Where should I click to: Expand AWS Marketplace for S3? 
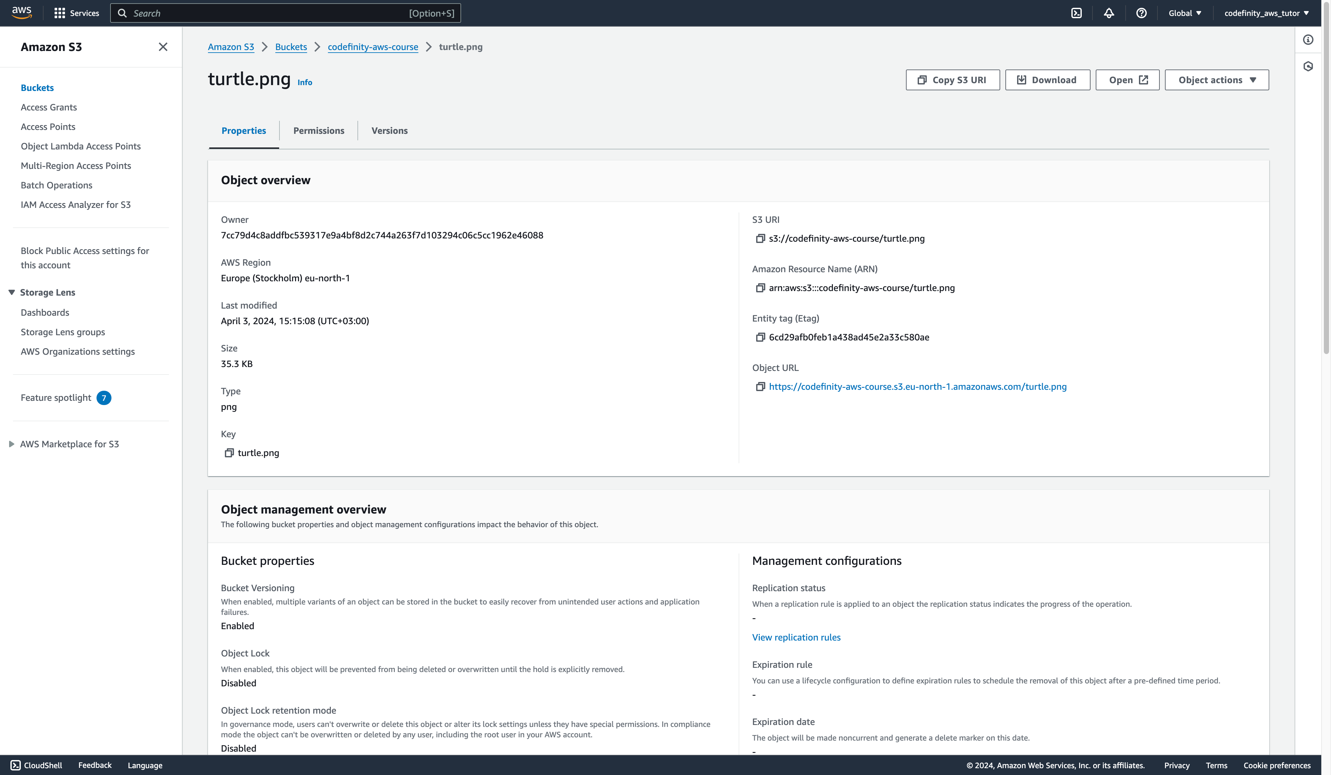click(x=11, y=444)
